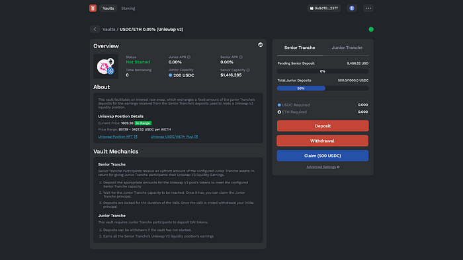Select the Senior Tranche tab
The height and width of the screenshot is (260, 463).
(x=300, y=48)
